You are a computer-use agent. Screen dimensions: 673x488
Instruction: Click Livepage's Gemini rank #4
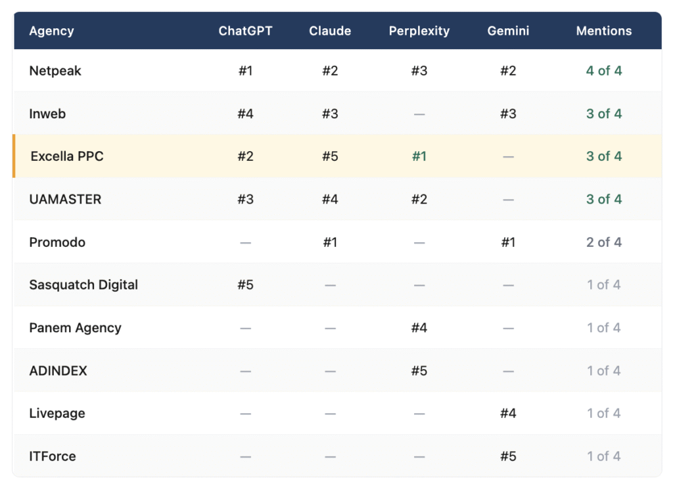click(508, 413)
